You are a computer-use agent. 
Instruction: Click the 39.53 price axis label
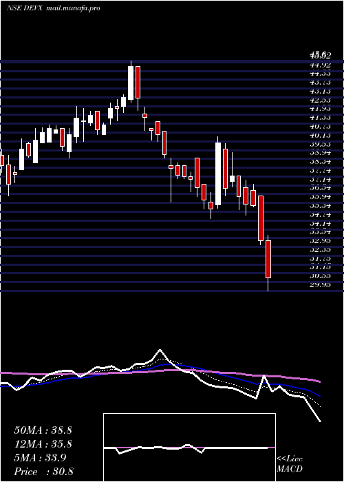pyautogui.click(x=320, y=145)
